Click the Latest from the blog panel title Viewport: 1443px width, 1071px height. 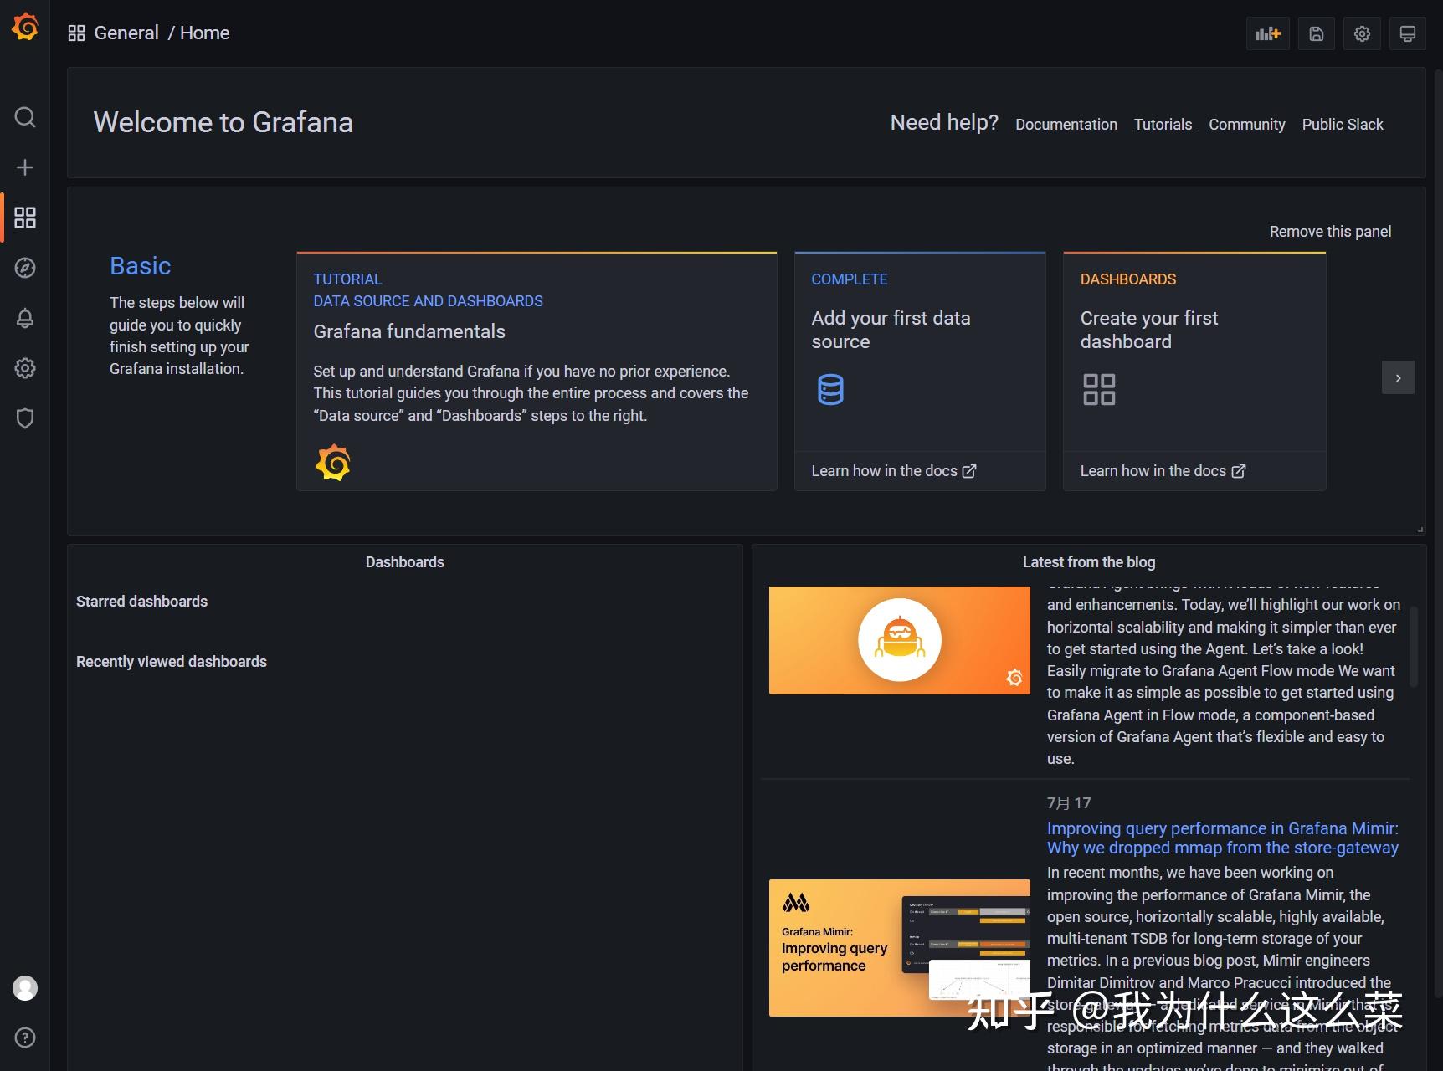[x=1089, y=562]
